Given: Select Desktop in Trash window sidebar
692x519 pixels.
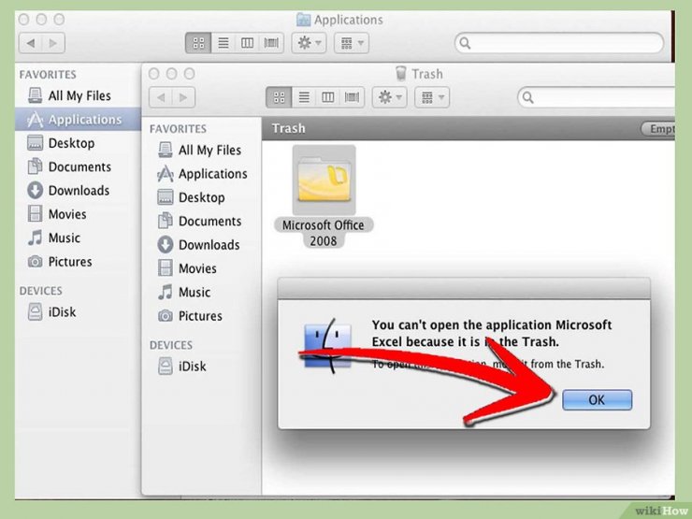Looking at the screenshot, I should tap(191, 197).
